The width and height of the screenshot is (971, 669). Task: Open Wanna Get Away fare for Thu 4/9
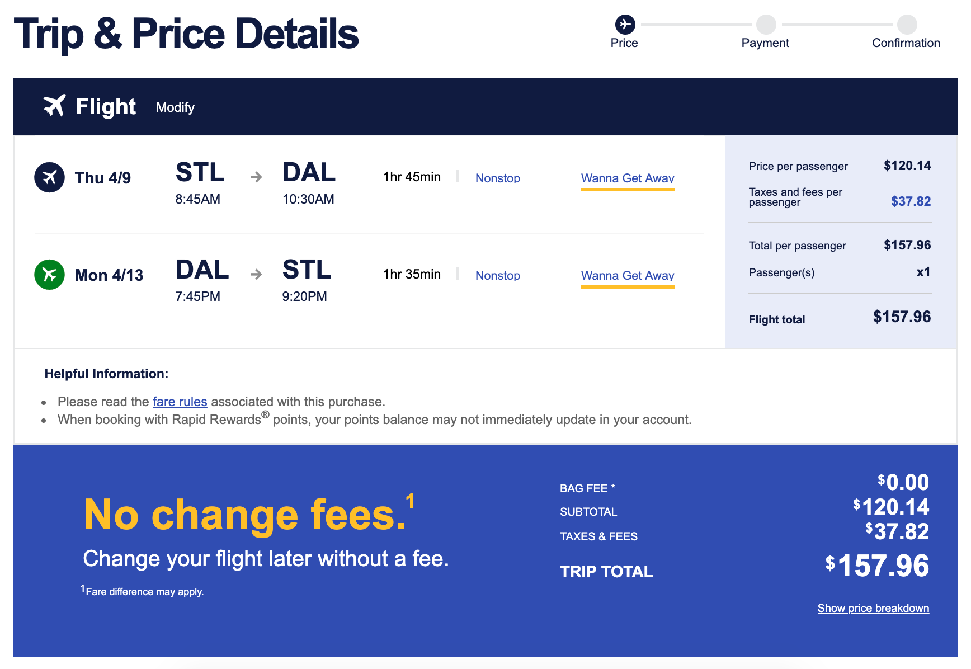coord(627,178)
